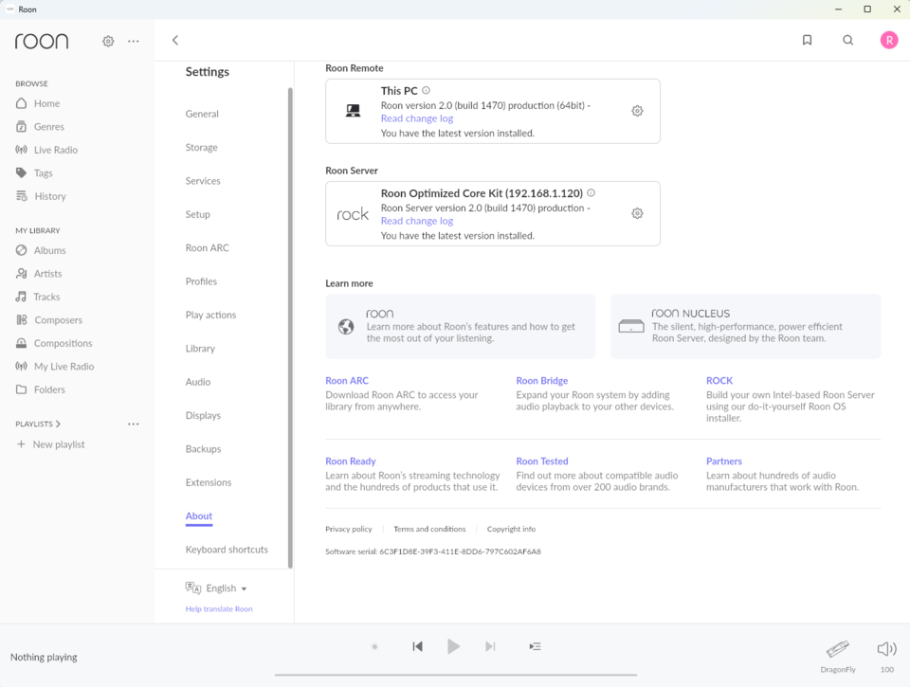The image size is (910, 687).
Task: Go back with the left arrow
Action: tap(175, 40)
